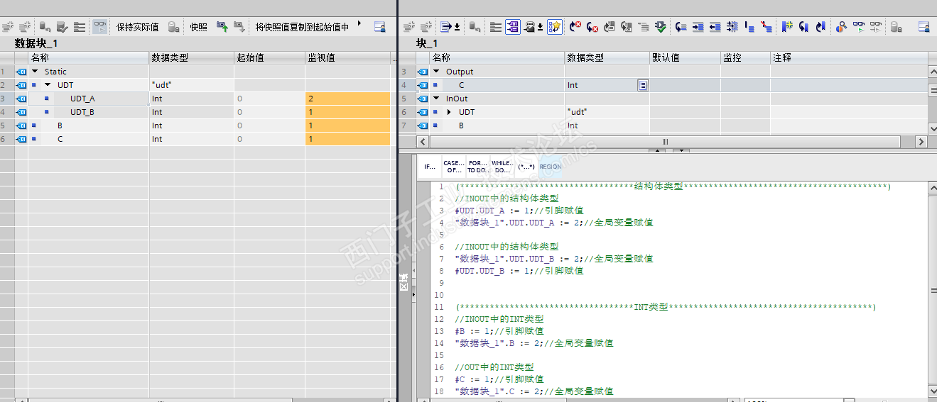Click monitor value 2 of UDT_A
Viewport: 937px width, 402px height.
click(x=348, y=99)
